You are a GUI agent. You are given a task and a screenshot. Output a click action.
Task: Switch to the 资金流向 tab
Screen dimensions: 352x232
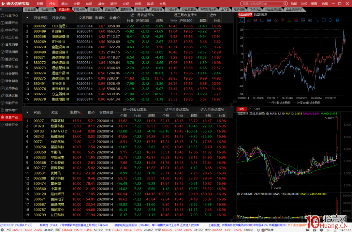(110, 10)
